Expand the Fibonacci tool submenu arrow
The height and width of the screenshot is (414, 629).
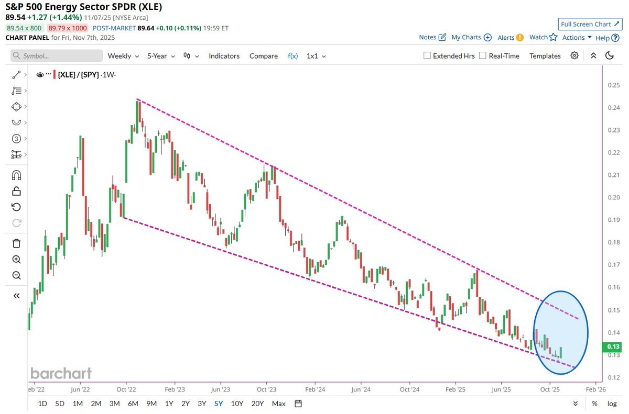click(25, 91)
